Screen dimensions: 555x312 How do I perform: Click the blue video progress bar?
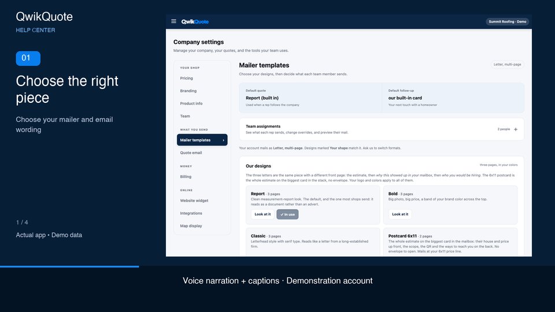(x=69, y=267)
